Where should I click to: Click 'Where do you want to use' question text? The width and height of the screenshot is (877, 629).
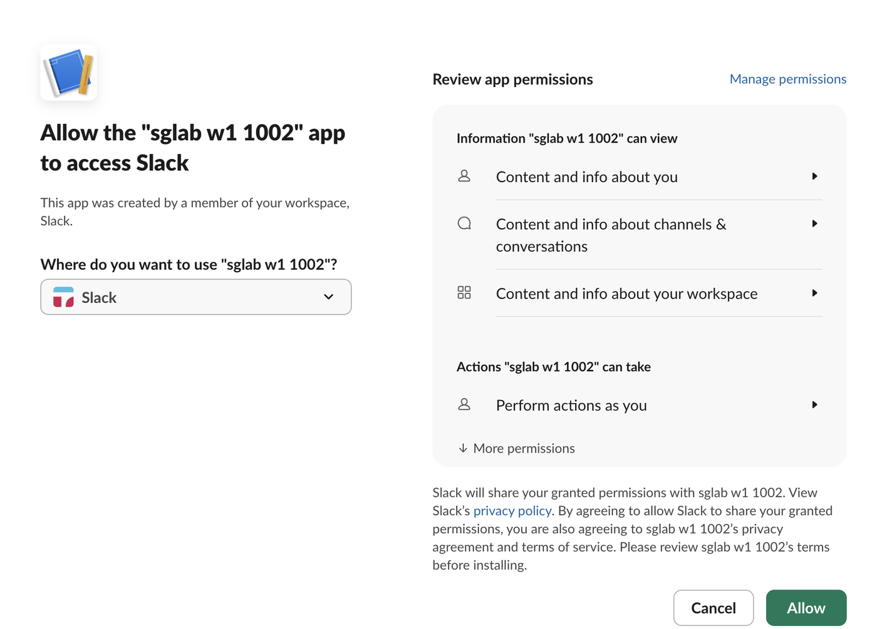pyautogui.click(x=189, y=265)
